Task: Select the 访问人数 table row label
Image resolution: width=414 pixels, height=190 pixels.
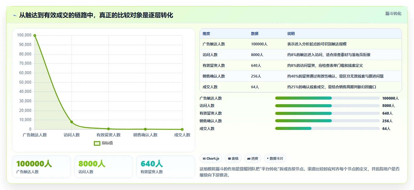Action: [210, 55]
